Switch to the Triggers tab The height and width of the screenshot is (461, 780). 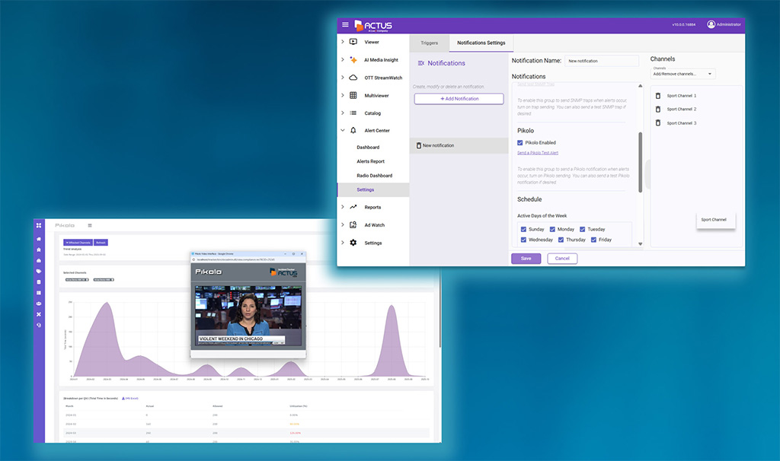(429, 43)
